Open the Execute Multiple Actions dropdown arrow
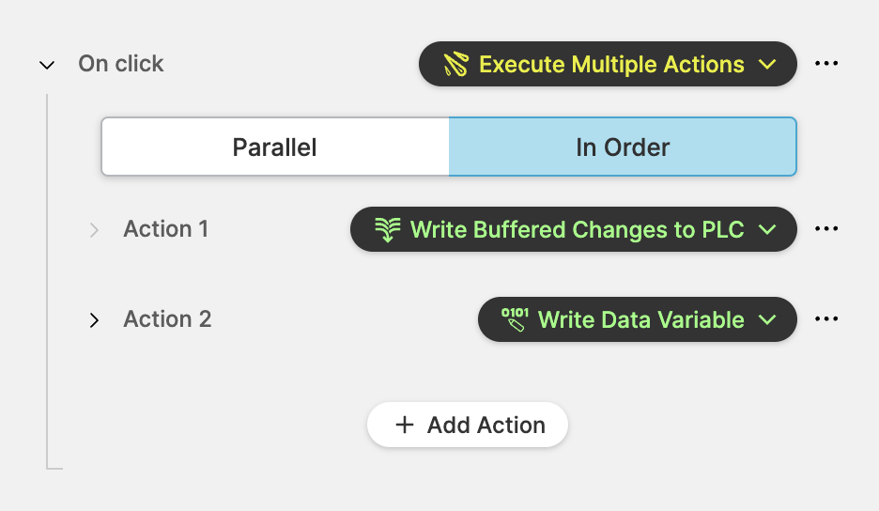 (x=767, y=65)
